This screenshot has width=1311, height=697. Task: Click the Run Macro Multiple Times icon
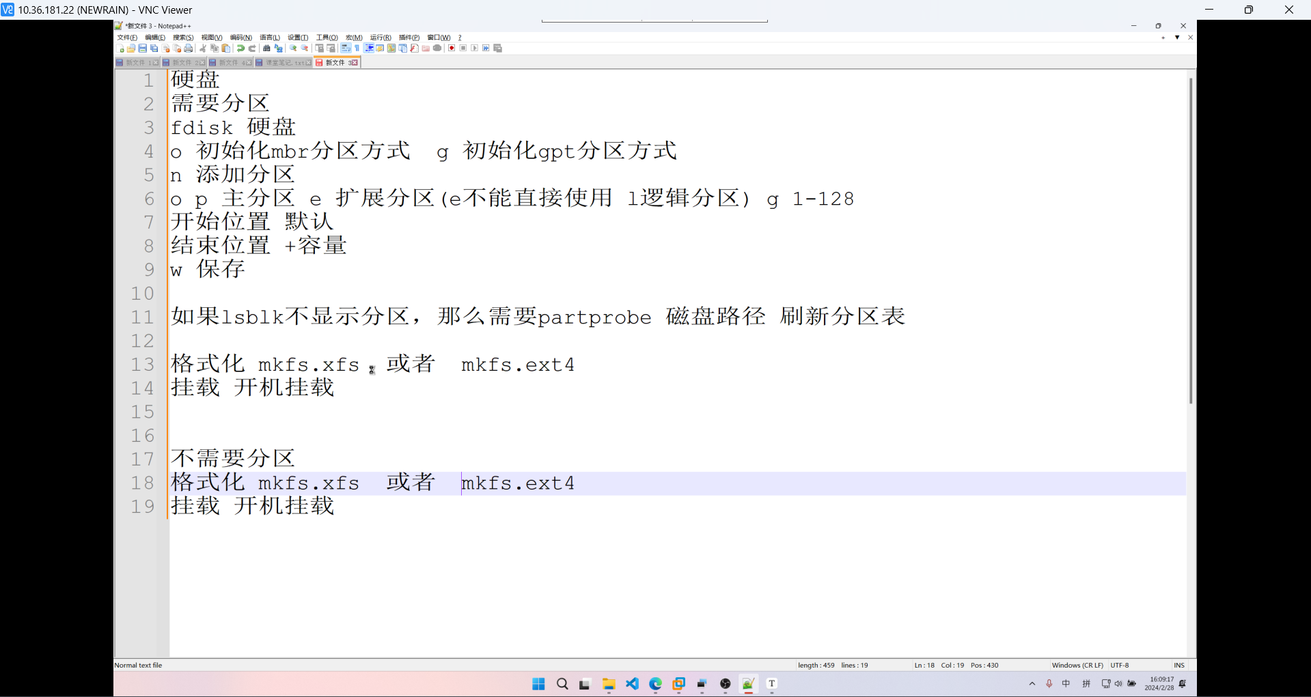(486, 48)
